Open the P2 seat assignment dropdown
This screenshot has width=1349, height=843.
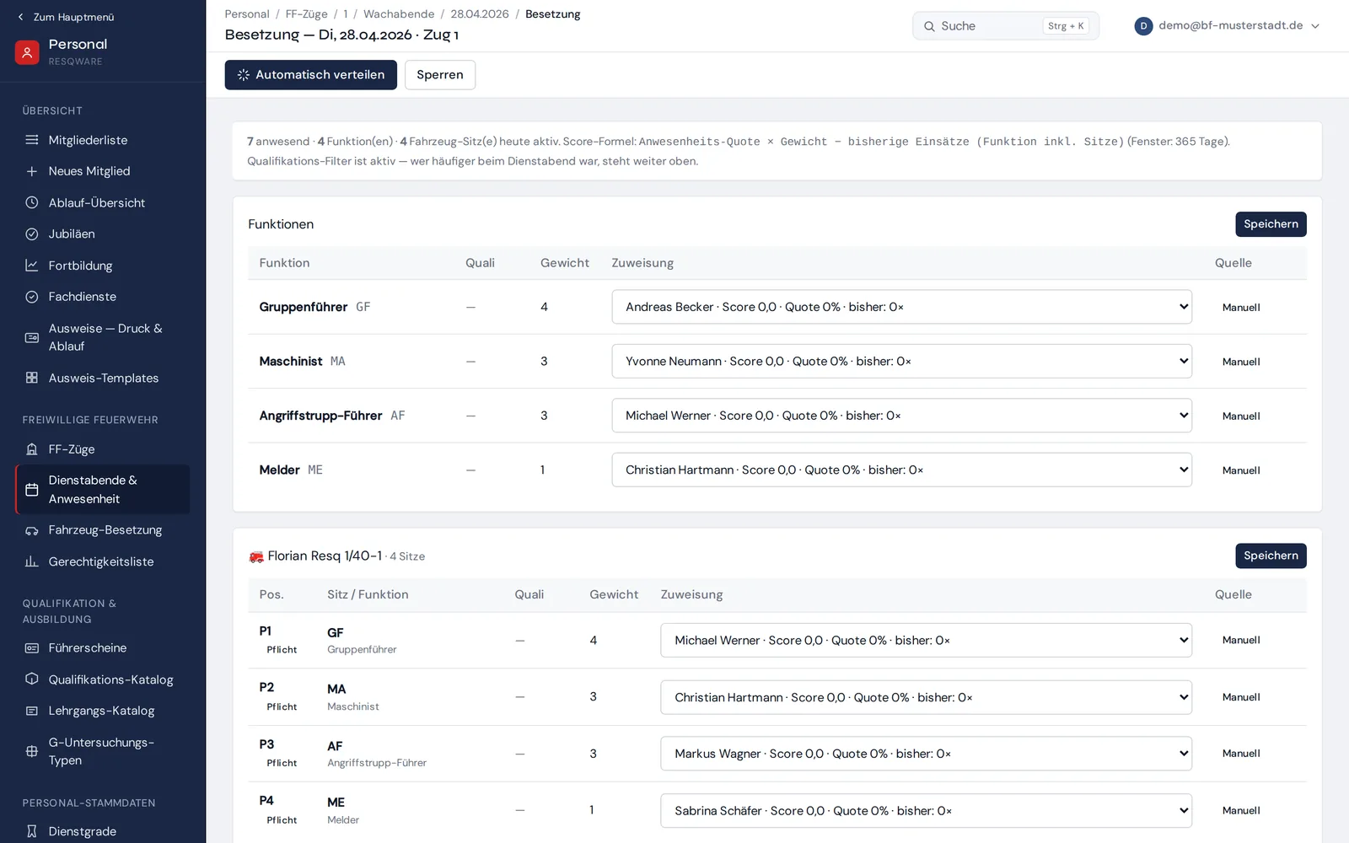click(x=926, y=697)
